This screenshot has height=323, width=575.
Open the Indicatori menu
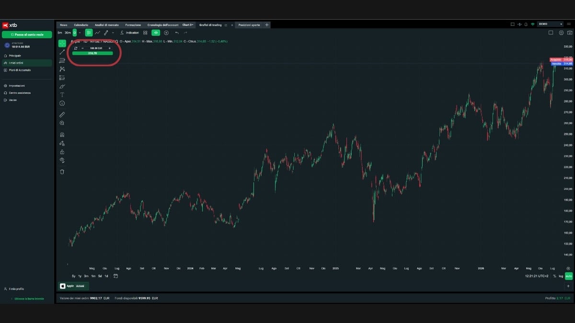coord(129,33)
